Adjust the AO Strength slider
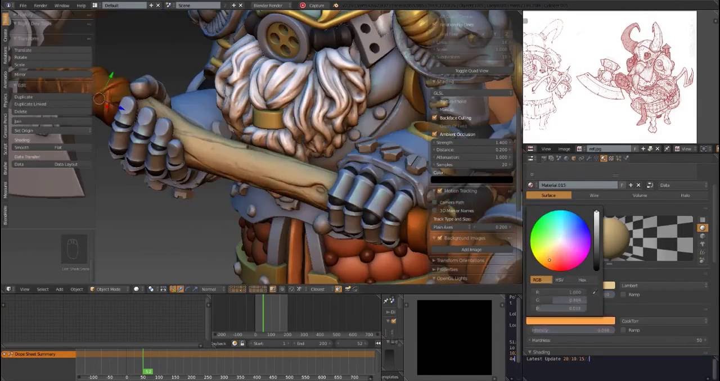The image size is (720, 381). (x=471, y=143)
